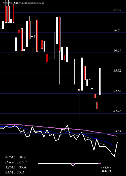Click the 37.53 price level label

click(x=117, y=10)
